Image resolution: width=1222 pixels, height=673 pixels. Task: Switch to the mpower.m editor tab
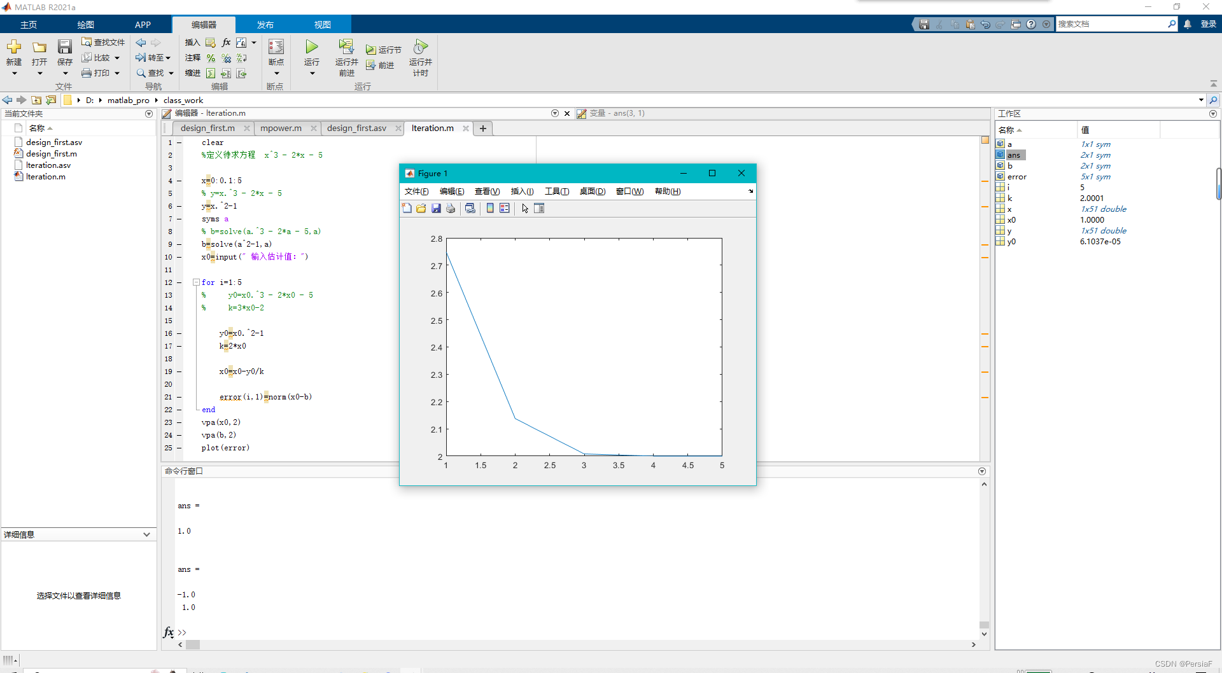[x=281, y=128]
